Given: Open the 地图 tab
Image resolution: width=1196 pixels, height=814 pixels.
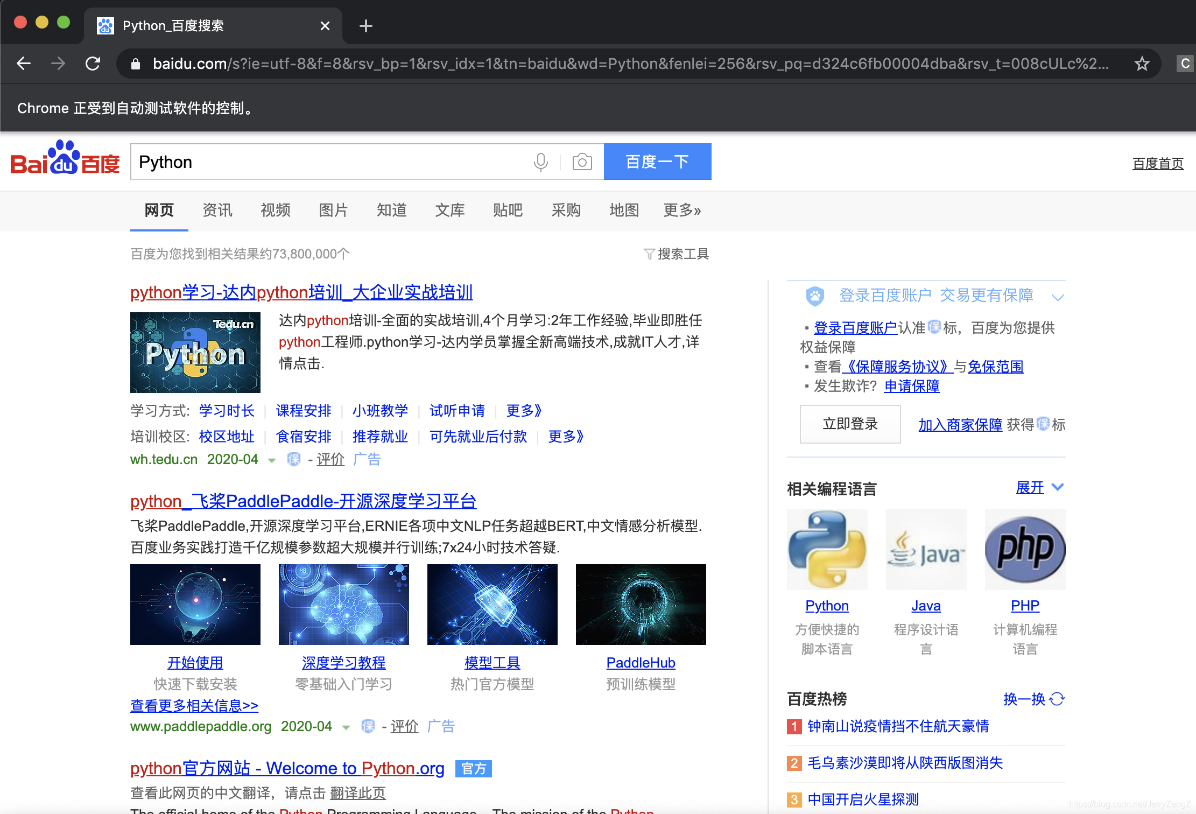Looking at the screenshot, I should coord(624,210).
